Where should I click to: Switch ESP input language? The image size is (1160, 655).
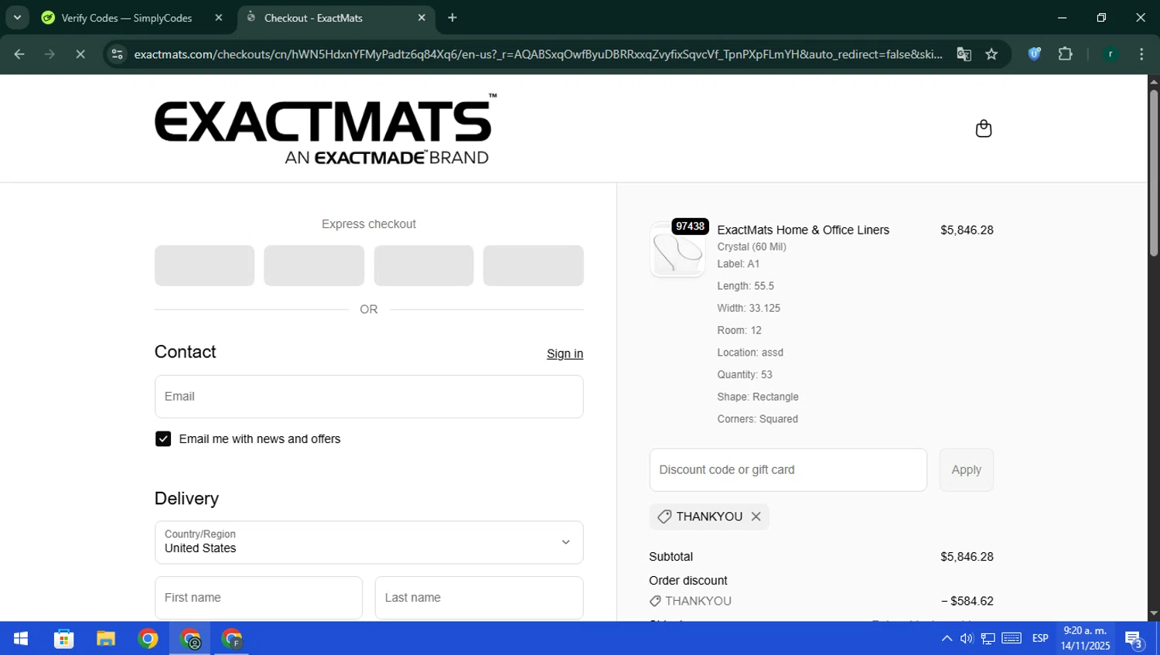(x=1040, y=639)
